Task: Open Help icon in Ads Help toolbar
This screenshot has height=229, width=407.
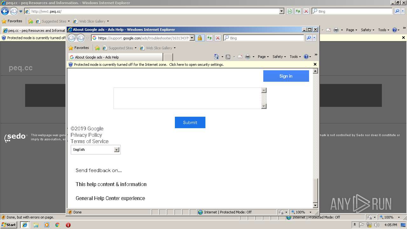Action: coord(306,57)
